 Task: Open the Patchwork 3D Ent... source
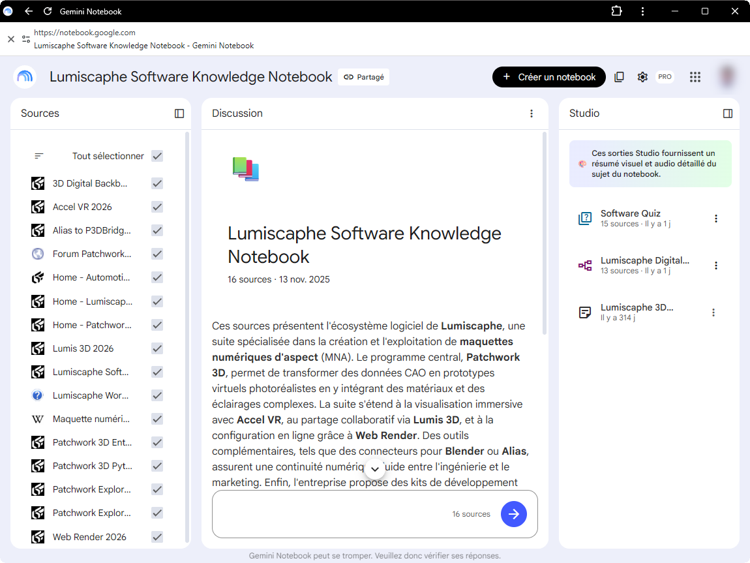point(93,442)
